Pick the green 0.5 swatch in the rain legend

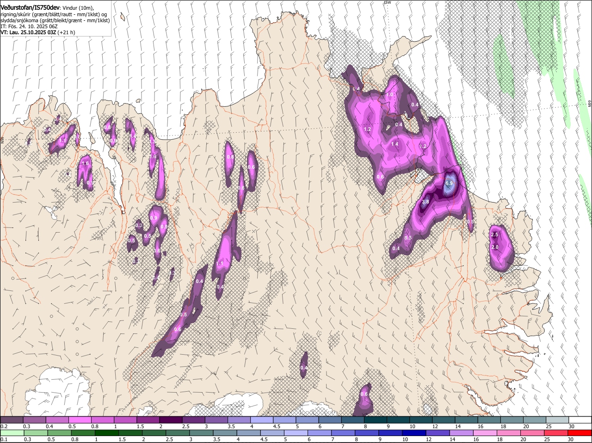(x=59, y=433)
